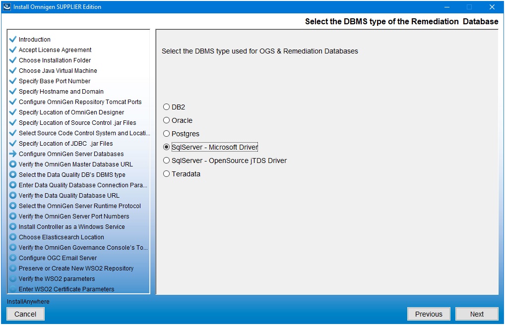Click 'Enter WSO2 Certificate Parameters' step text
This screenshot has height=325, width=505.
[x=66, y=289]
